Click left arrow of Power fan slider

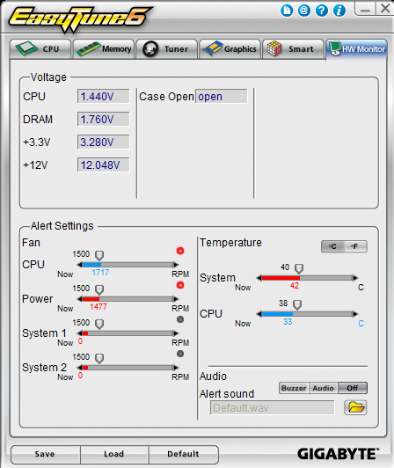(x=80, y=299)
